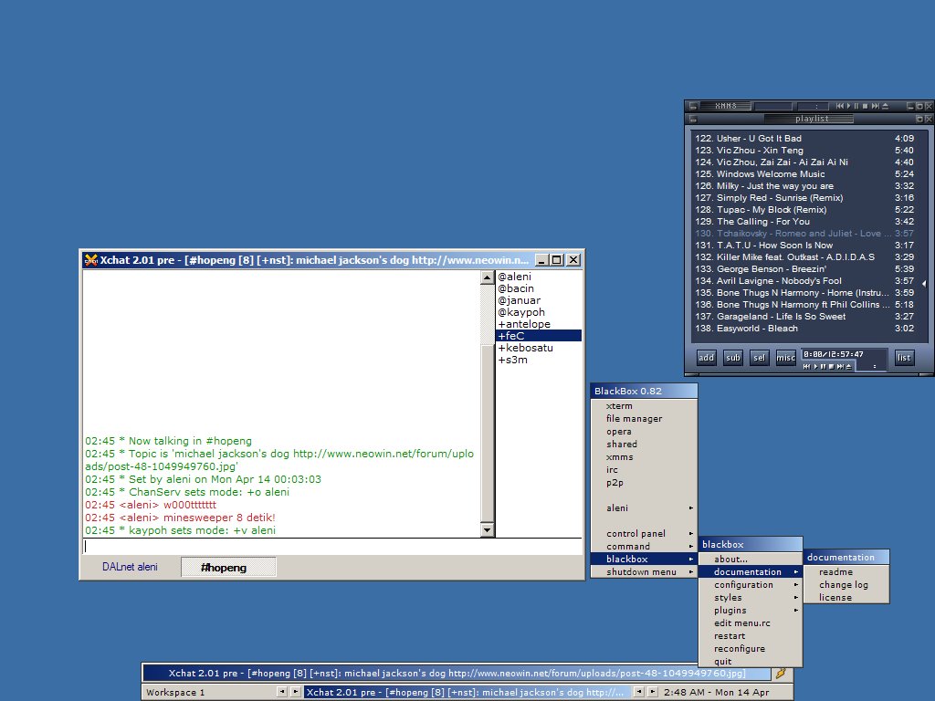Click the sub button in XMMS playlist

(733, 358)
